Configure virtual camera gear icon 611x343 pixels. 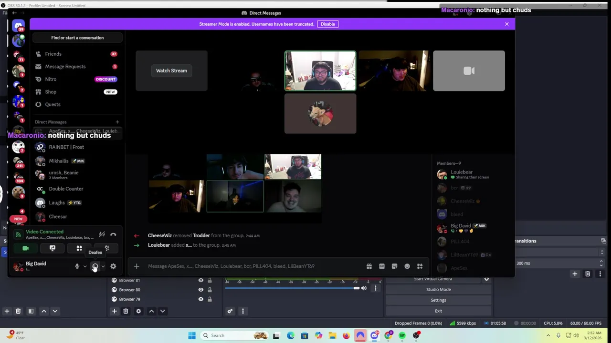[486, 279]
